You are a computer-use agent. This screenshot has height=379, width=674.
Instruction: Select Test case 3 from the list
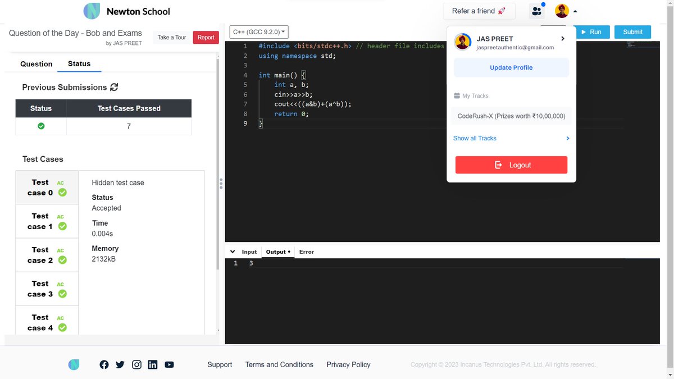(47, 289)
